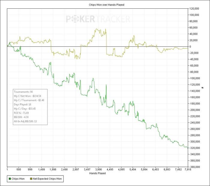
Task: Click the 500 tick label on the x-axis
Action: click(x=19, y=170)
